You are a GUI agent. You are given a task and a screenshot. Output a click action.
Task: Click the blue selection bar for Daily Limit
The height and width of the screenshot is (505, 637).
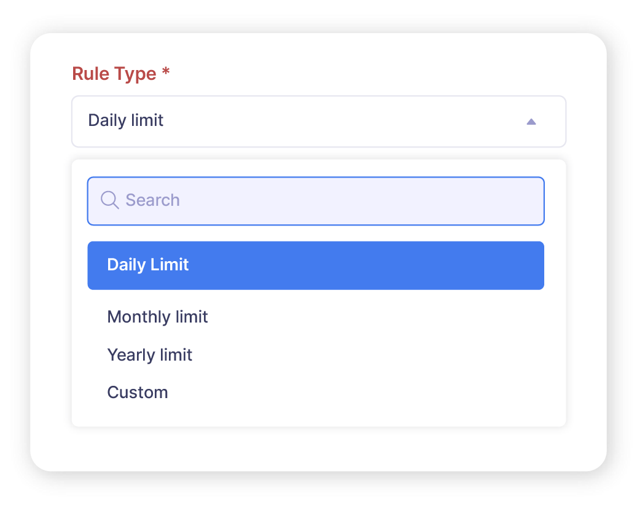(x=316, y=265)
